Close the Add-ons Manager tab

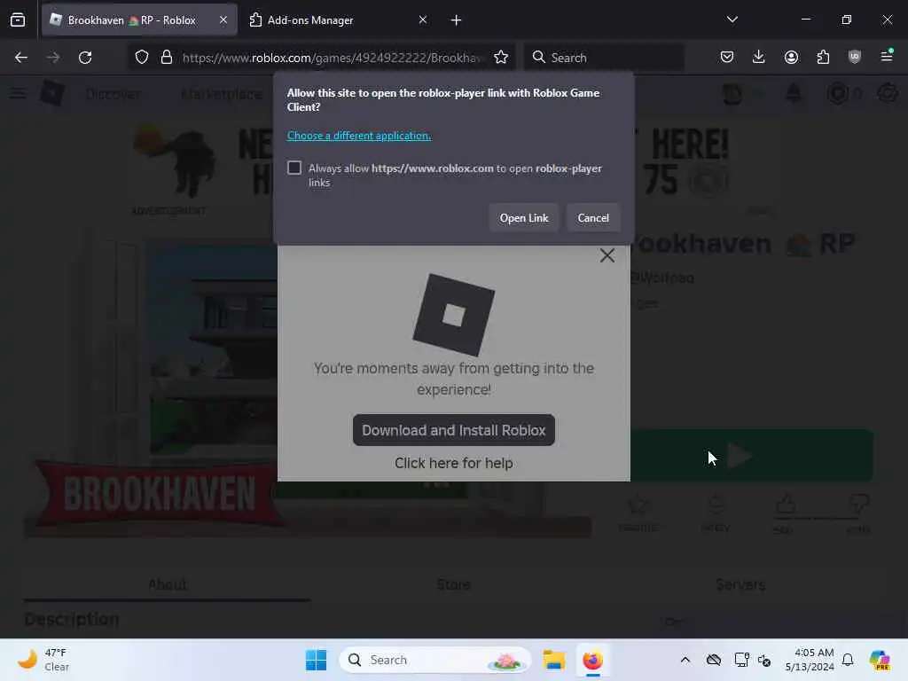coord(423,20)
